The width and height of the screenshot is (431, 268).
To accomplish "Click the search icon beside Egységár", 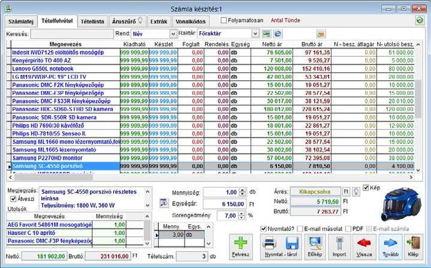I will 164,203.
